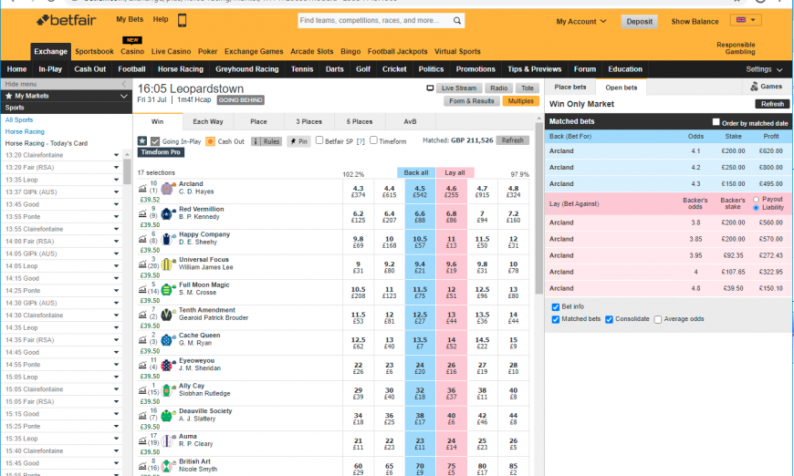Uncheck the Consolidate checkbox

[x=609, y=319]
